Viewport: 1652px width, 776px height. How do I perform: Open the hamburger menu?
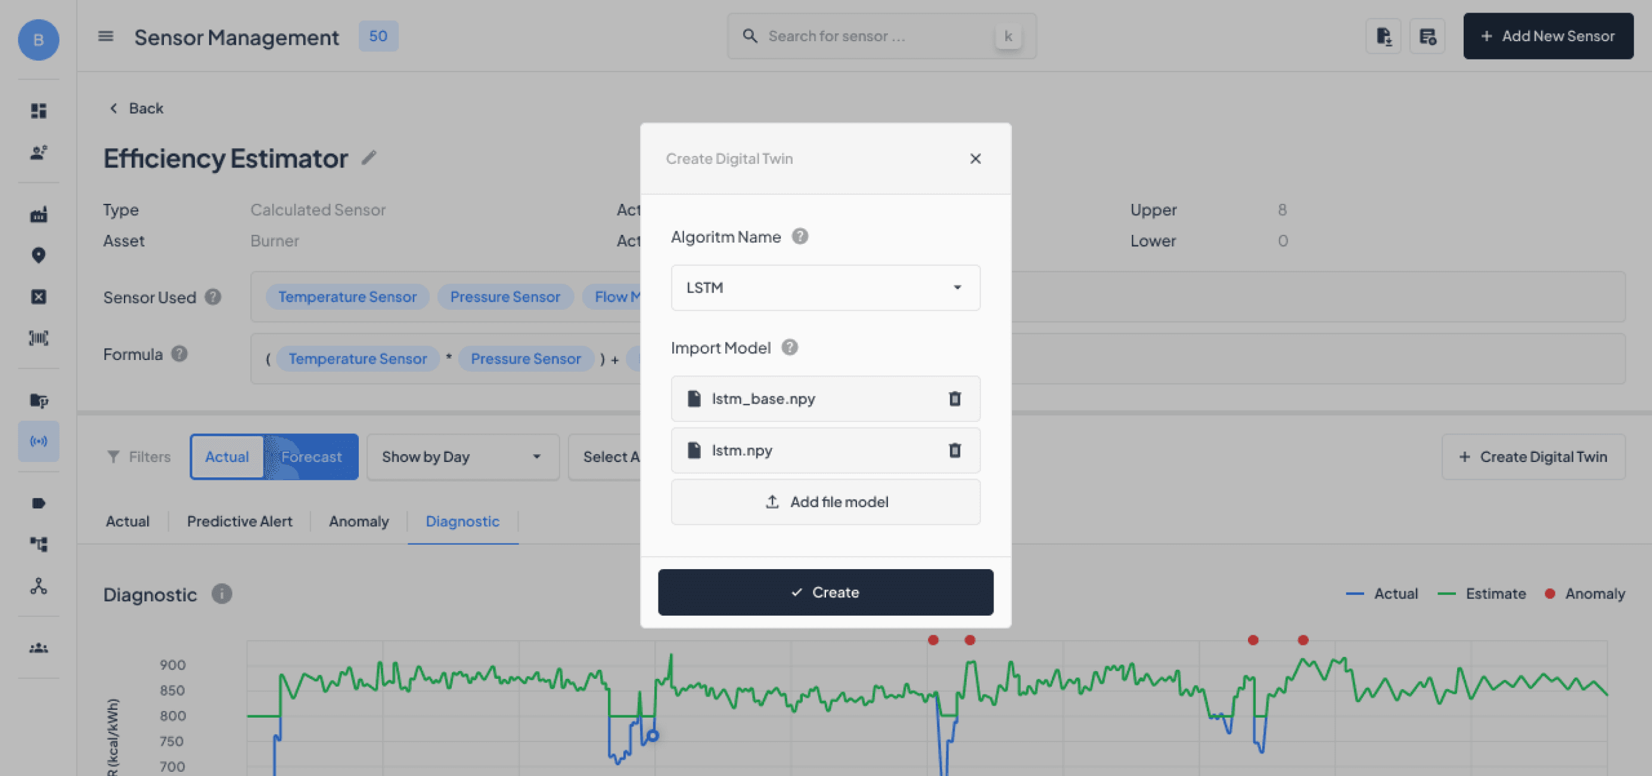click(x=106, y=36)
